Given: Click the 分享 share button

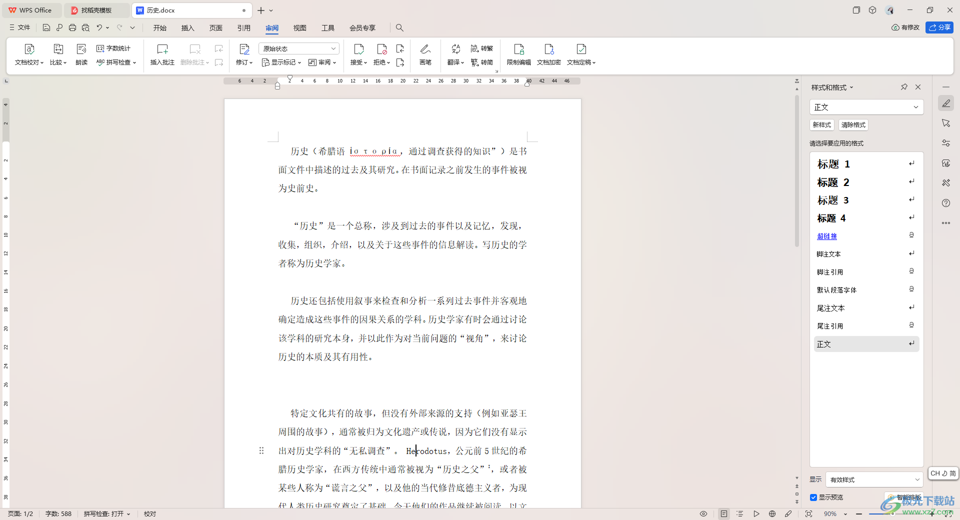Looking at the screenshot, I should click(939, 27).
